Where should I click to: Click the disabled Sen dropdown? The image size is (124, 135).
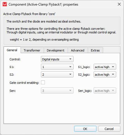tap(57, 90)
